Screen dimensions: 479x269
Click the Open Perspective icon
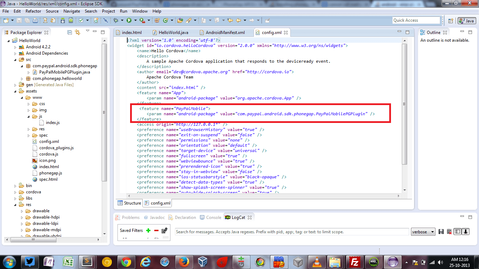[451, 21]
